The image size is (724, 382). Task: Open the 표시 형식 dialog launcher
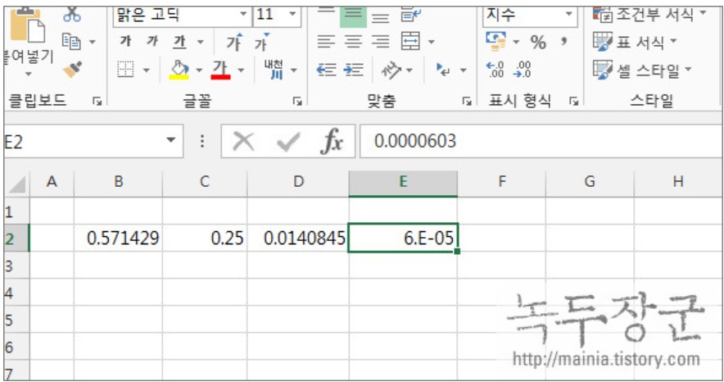click(574, 101)
